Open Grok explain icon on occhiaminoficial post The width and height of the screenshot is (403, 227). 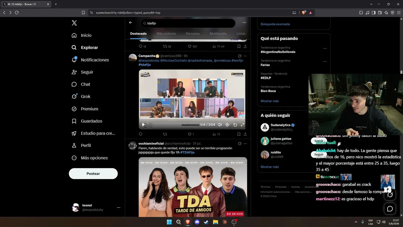point(240,144)
